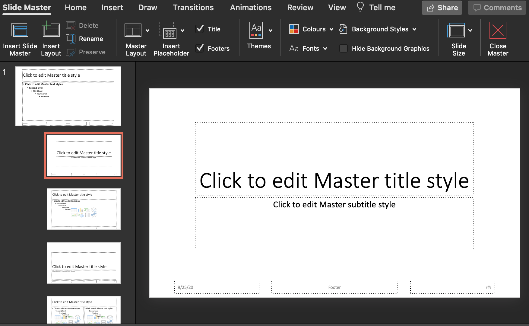Enable Hide Background Graphics checkbox
Screen dimensions: 529x326
[343, 48]
